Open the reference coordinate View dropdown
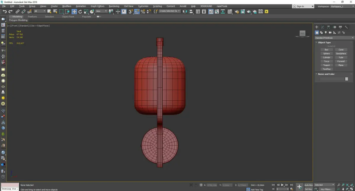 101,11
